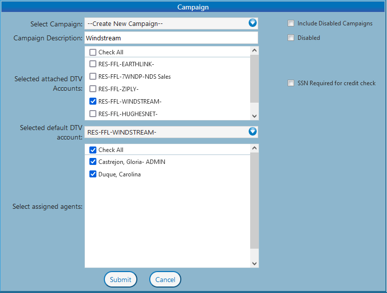This screenshot has width=387, height=293.
Task: Open the Select Campaign dropdown
Action: click(252, 23)
